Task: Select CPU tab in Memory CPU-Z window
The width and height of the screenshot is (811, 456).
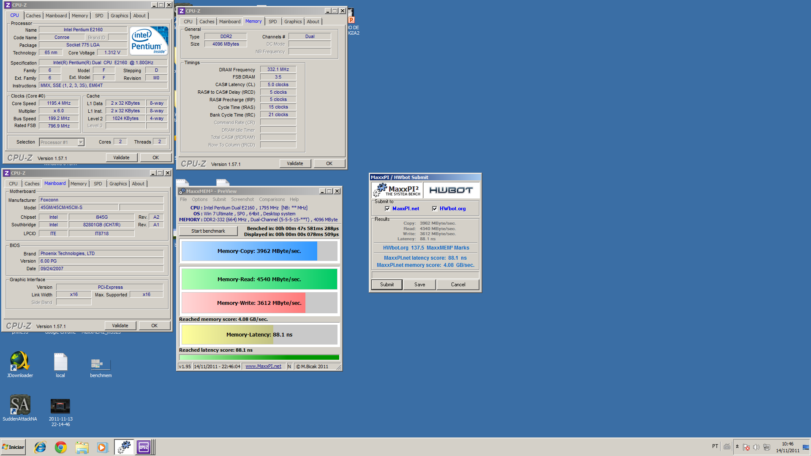Action: click(x=188, y=22)
